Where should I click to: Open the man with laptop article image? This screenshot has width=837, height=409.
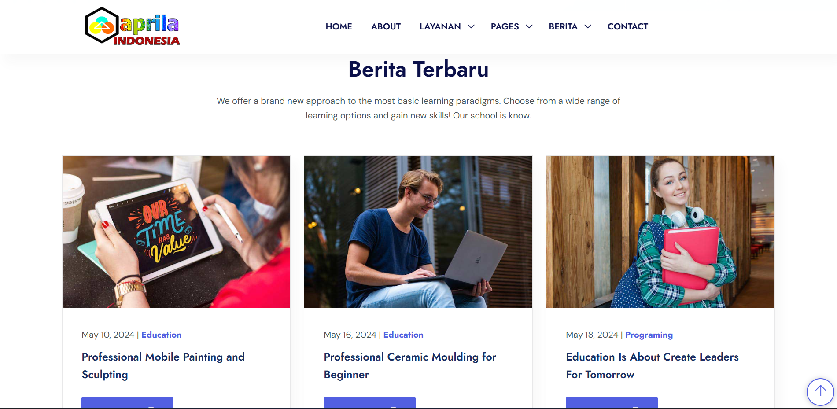coord(418,232)
